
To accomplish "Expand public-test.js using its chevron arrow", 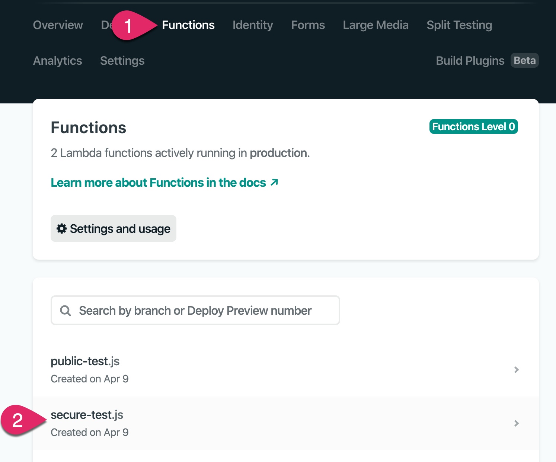I will pos(516,369).
